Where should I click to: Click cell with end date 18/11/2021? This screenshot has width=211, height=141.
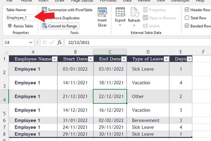point(110,83)
